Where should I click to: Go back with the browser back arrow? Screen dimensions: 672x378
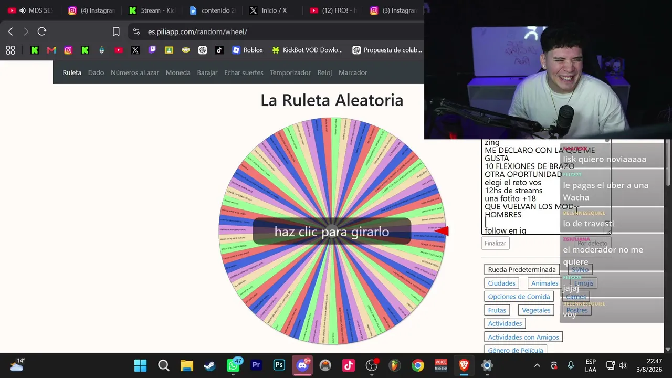point(10,31)
